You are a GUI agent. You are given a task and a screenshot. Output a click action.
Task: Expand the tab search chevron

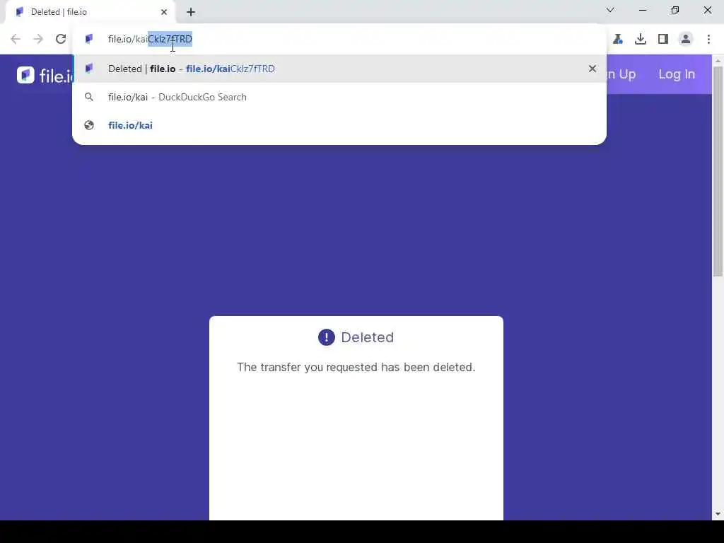coord(610,10)
